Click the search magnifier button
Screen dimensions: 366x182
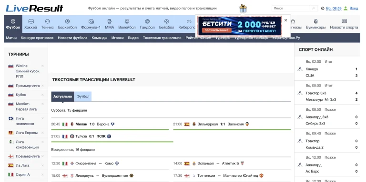(x=314, y=9)
